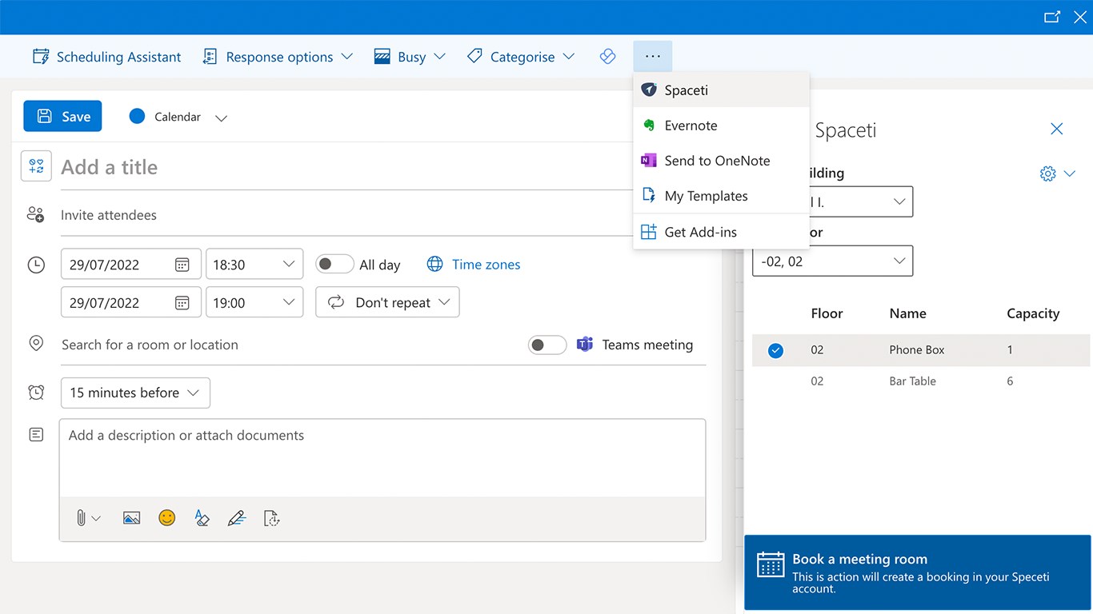Click the formatting eraser icon in editor

click(x=202, y=518)
